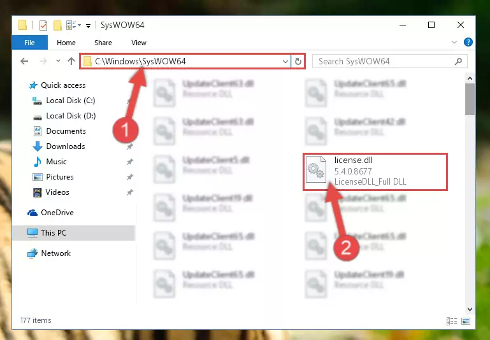
Task: Open the Customize Quick Access Toolbar dropdown arrow
Action: (89, 26)
